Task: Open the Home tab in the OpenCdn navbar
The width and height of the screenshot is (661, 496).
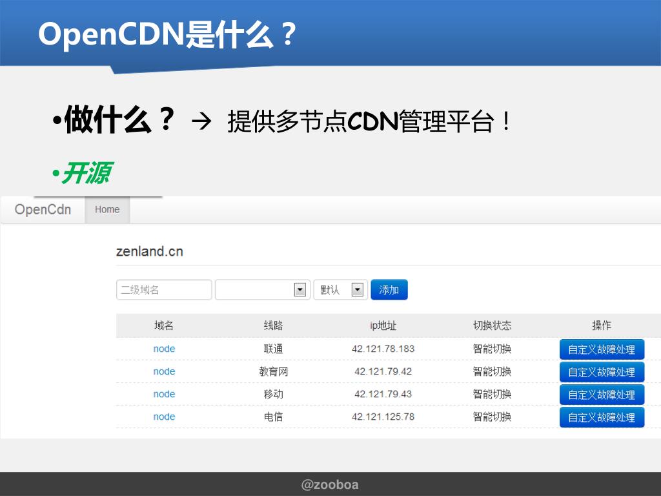Action: pyautogui.click(x=107, y=210)
